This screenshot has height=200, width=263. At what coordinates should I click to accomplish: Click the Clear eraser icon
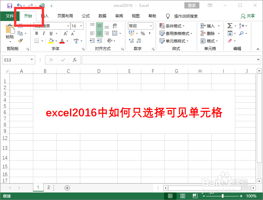click(230, 41)
